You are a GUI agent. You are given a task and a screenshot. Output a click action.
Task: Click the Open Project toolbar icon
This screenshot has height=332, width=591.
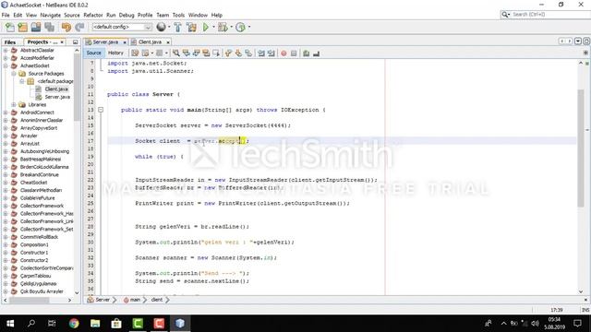pyautogui.click(x=36, y=27)
